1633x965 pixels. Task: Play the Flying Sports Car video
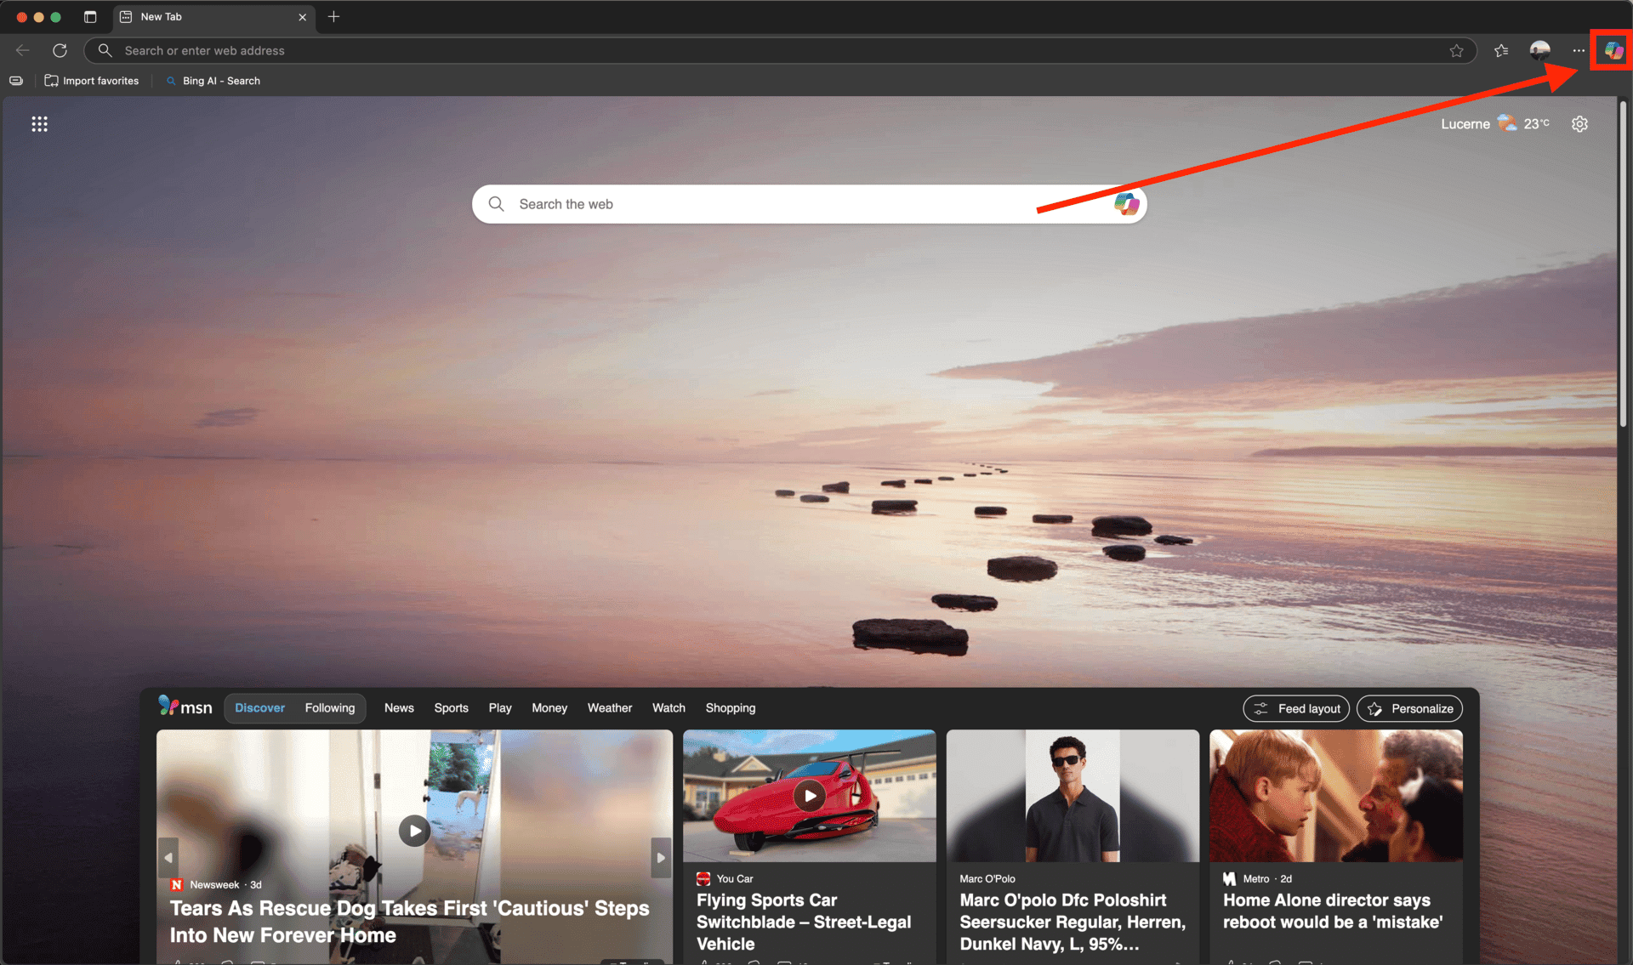tap(810, 796)
